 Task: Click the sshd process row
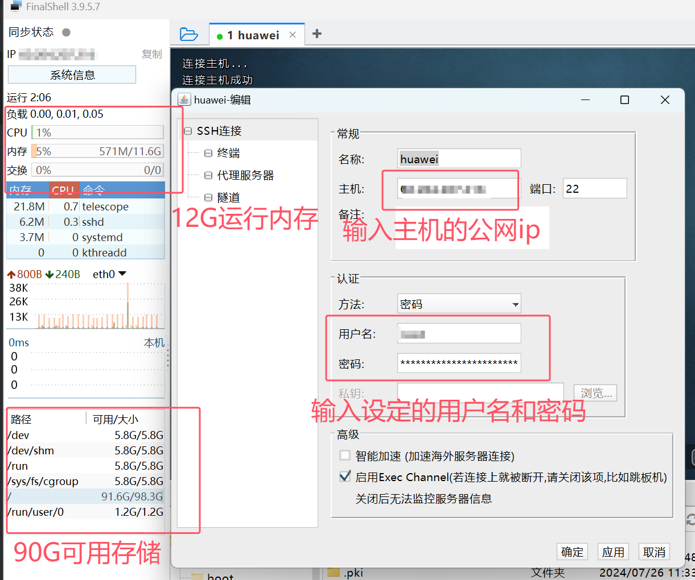(85, 222)
